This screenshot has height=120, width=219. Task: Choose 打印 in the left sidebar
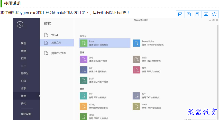(23, 81)
